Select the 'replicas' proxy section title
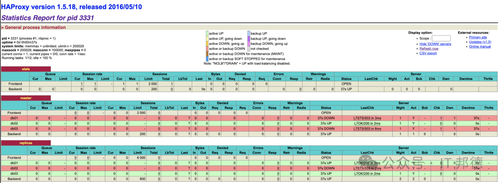 [x=26, y=143]
